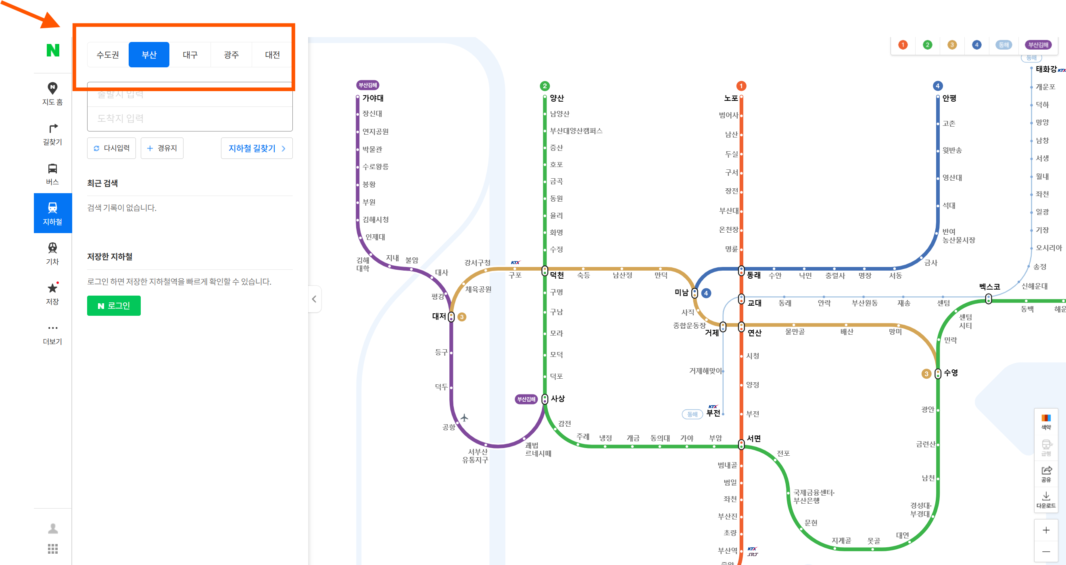1066x565 pixels.
Task: Toggle Line 1 orange filter badge
Action: coord(903,45)
